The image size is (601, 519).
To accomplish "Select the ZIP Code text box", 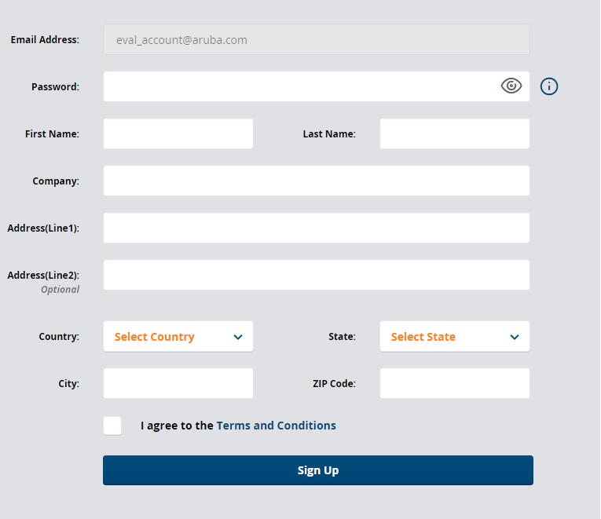I will (455, 383).
